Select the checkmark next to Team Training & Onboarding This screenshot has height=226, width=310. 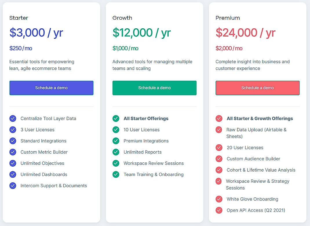point(116,174)
